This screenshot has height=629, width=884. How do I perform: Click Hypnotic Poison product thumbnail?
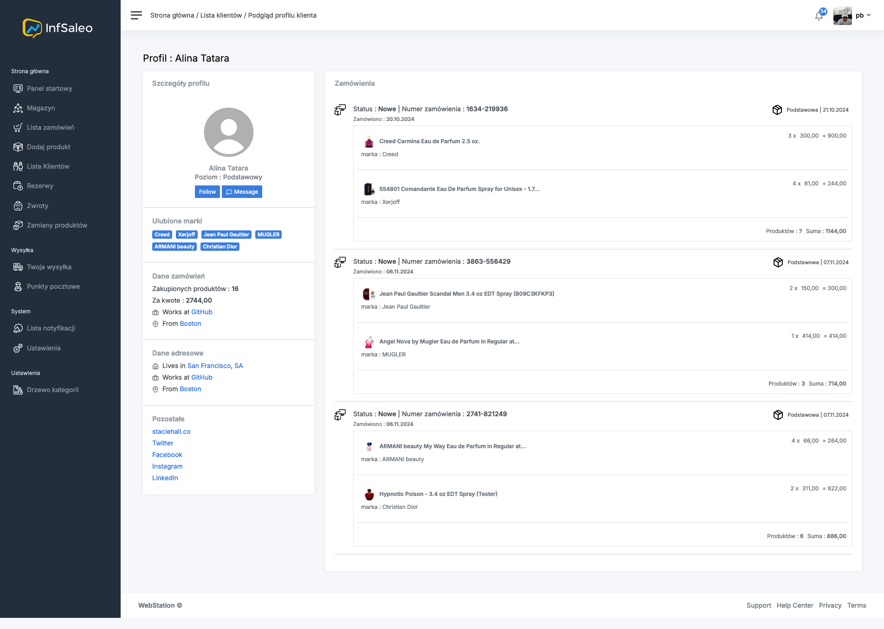(369, 495)
